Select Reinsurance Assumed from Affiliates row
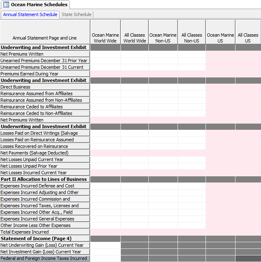This screenshot has height=262, width=261. pyautogui.click(x=45, y=94)
